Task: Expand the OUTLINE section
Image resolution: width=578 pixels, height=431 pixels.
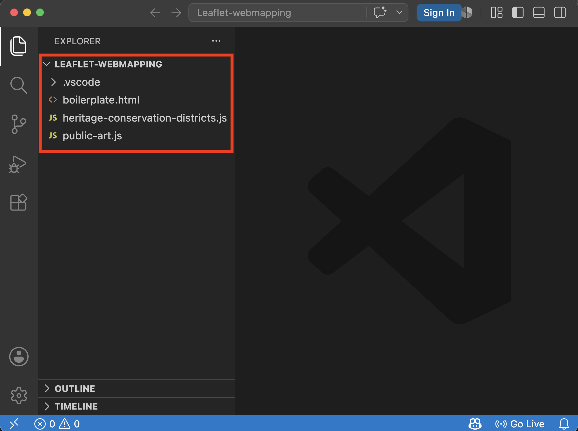Action: pos(137,388)
